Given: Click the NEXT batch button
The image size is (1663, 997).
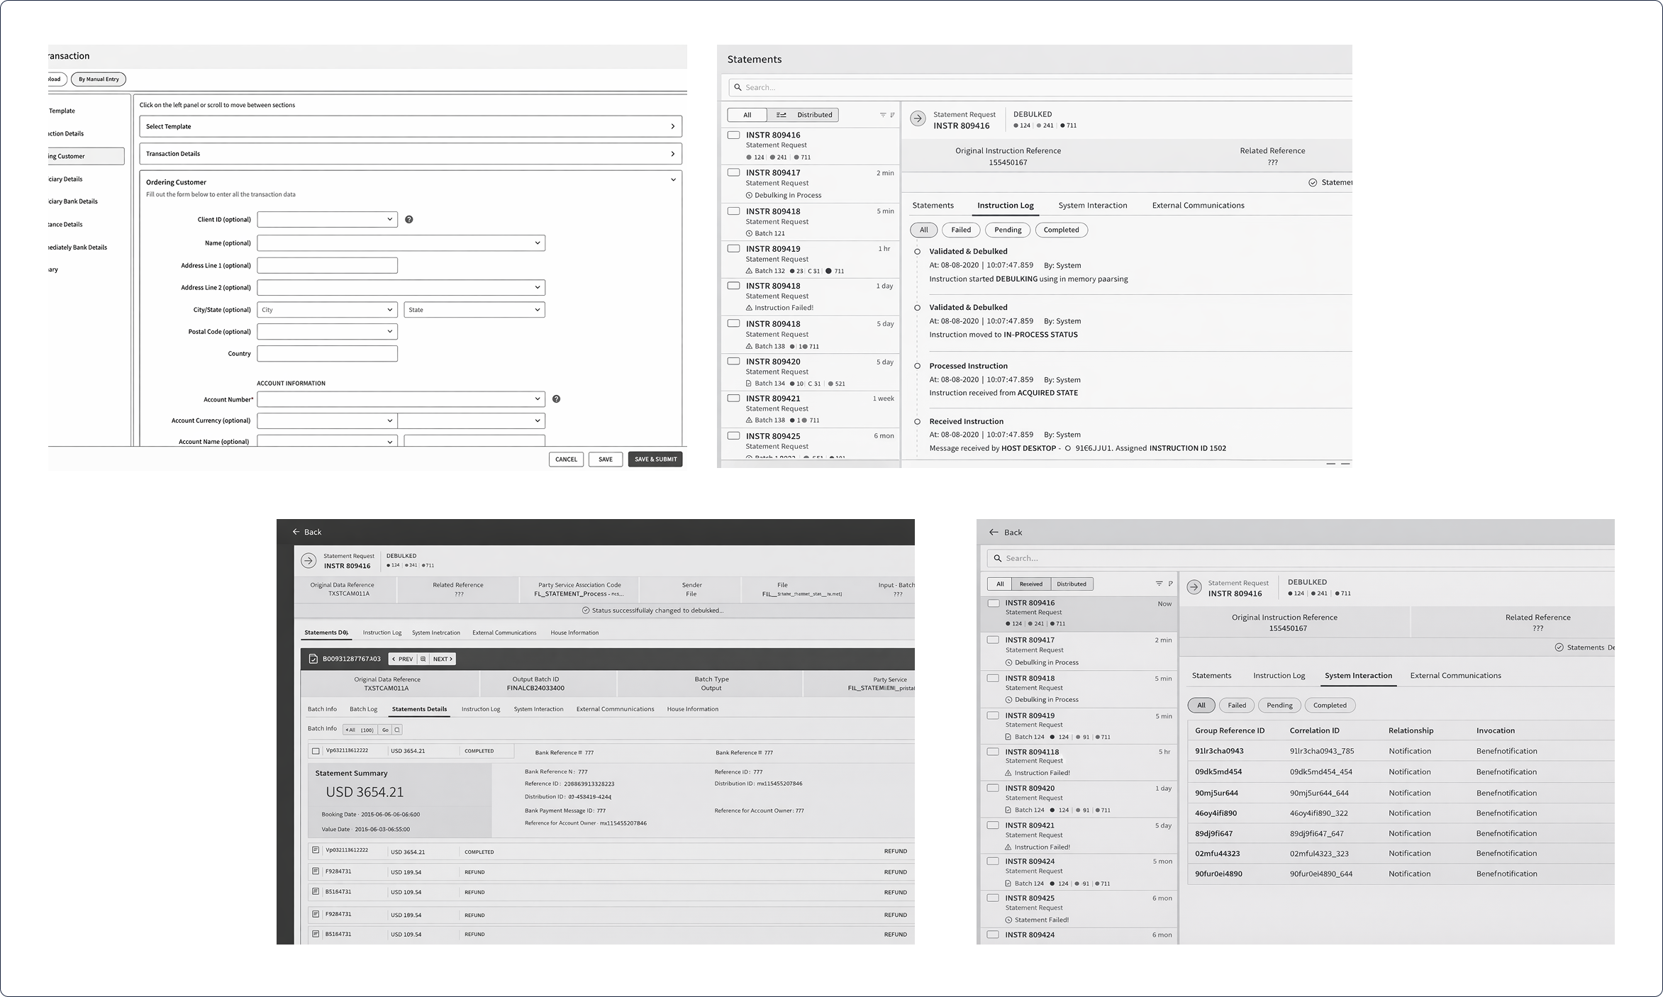Looking at the screenshot, I should (x=443, y=659).
